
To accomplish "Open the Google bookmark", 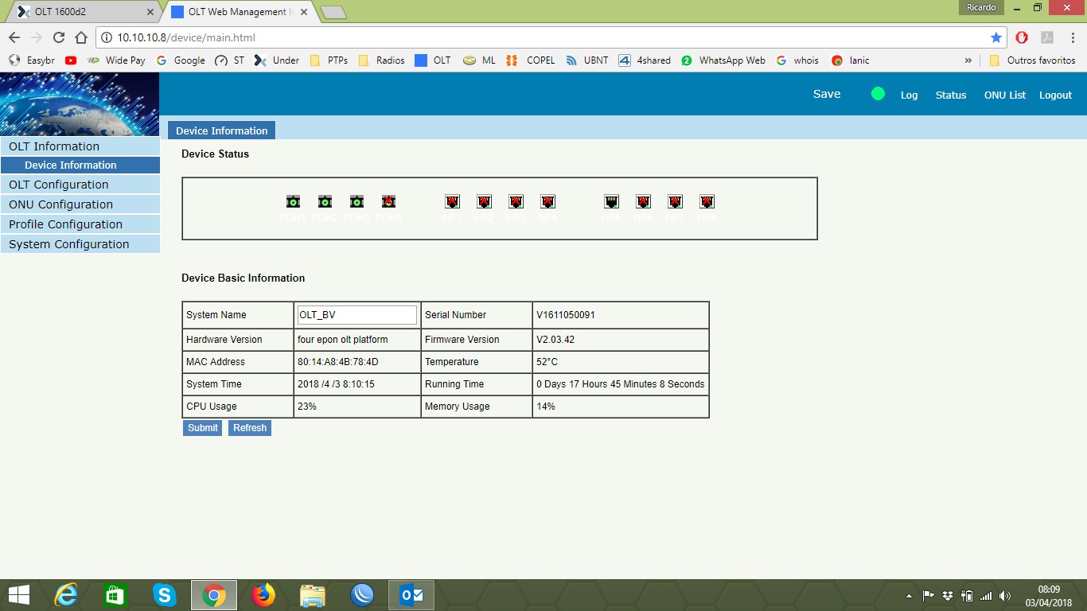I will [181, 60].
